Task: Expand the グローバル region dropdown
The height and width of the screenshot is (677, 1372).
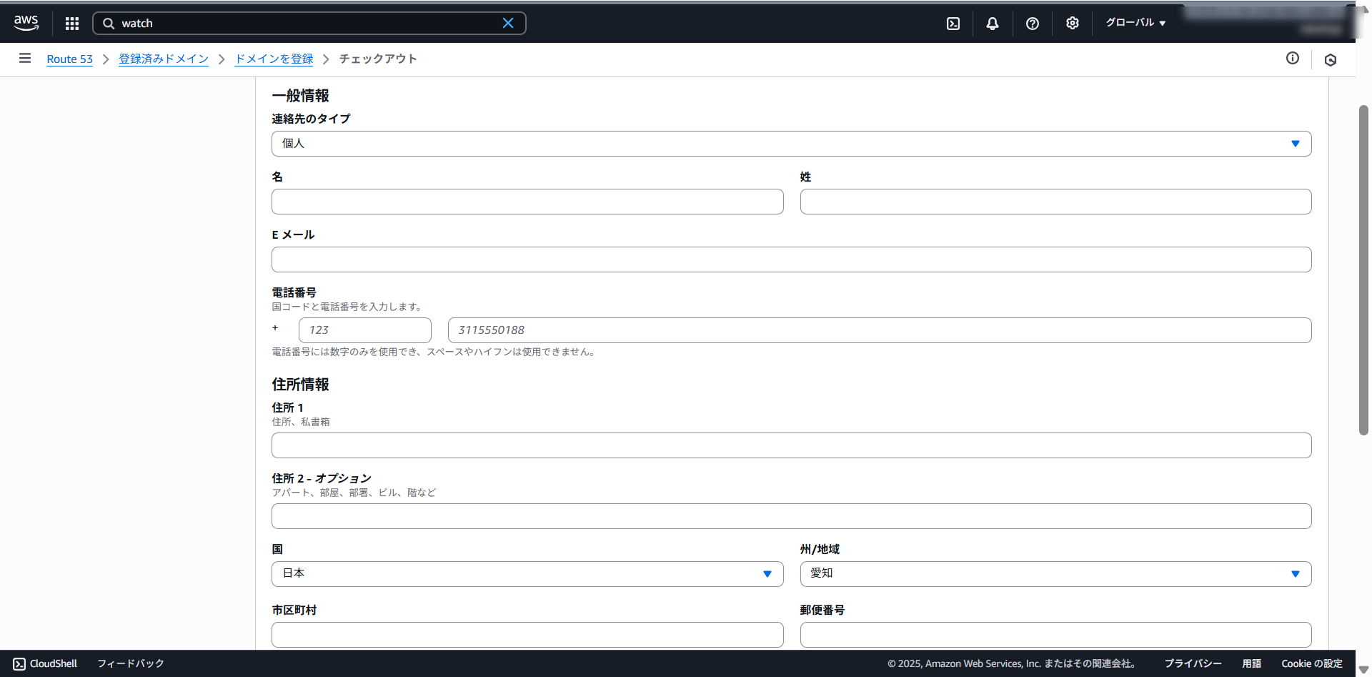Action: [1135, 23]
